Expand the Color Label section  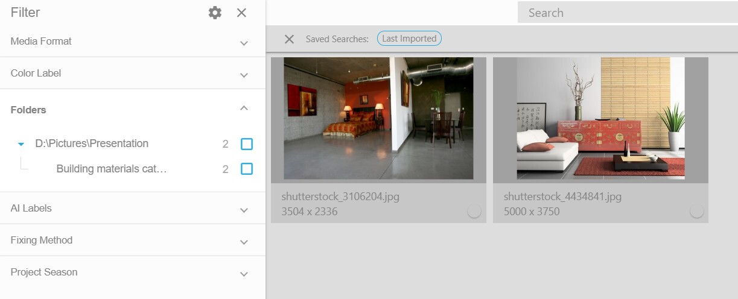(244, 75)
